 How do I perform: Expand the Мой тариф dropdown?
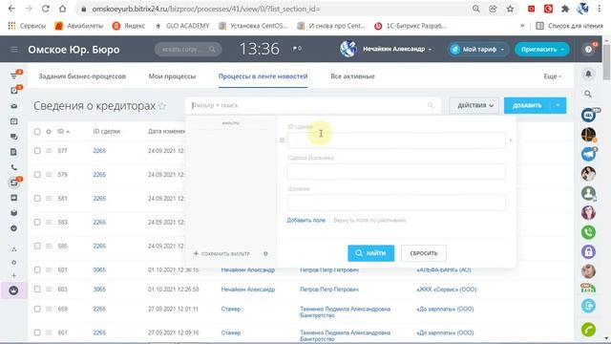[x=502, y=50]
